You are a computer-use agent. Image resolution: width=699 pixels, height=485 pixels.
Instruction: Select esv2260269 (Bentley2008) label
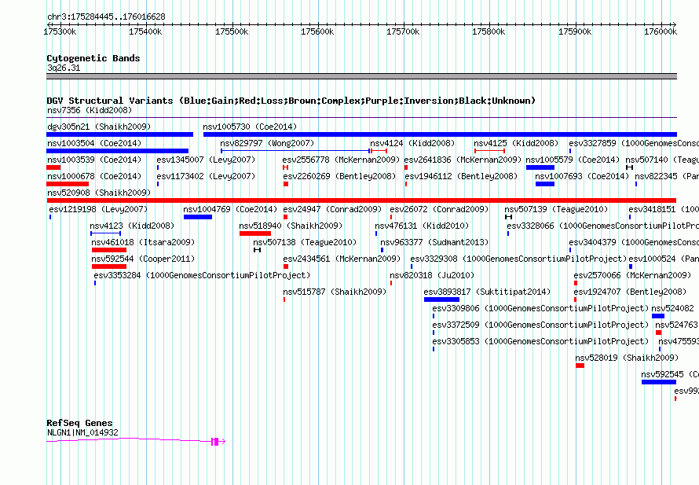(x=339, y=176)
